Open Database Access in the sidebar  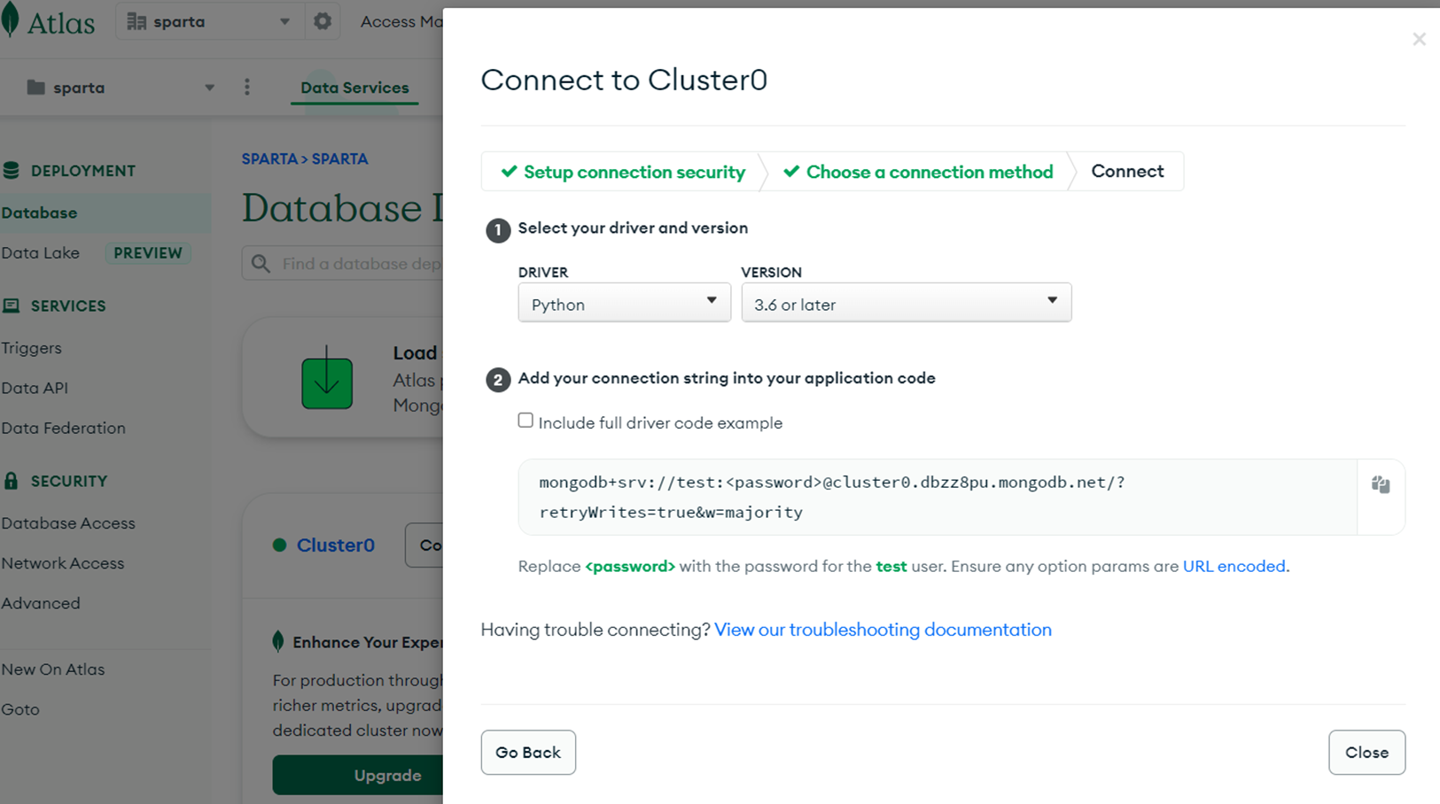pos(68,523)
